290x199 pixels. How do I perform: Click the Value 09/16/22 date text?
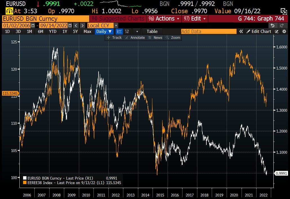(x=237, y=11)
